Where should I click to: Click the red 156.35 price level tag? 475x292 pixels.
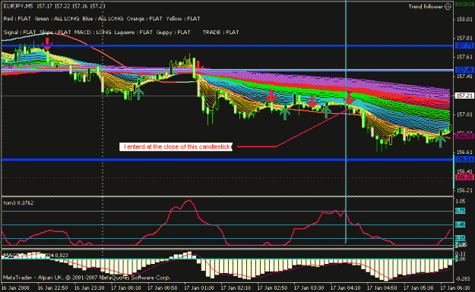[464, 177]
